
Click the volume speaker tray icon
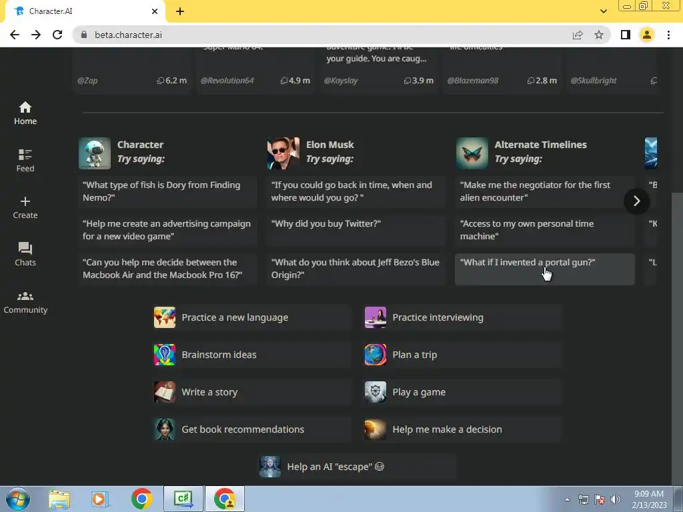[x=616, y=499]
